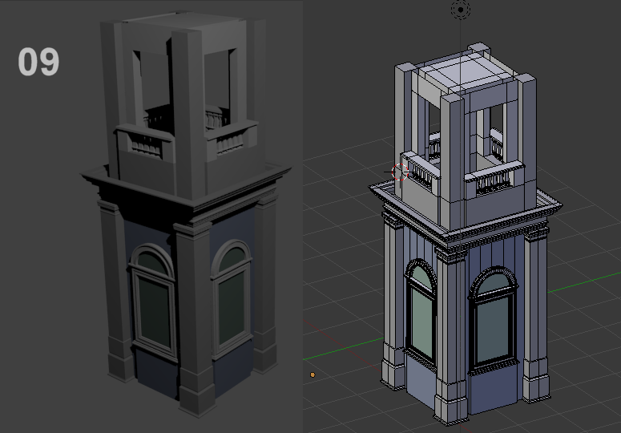Click the right arched window in the wireframe view
621x433 pixels.
tap(494, 320)
